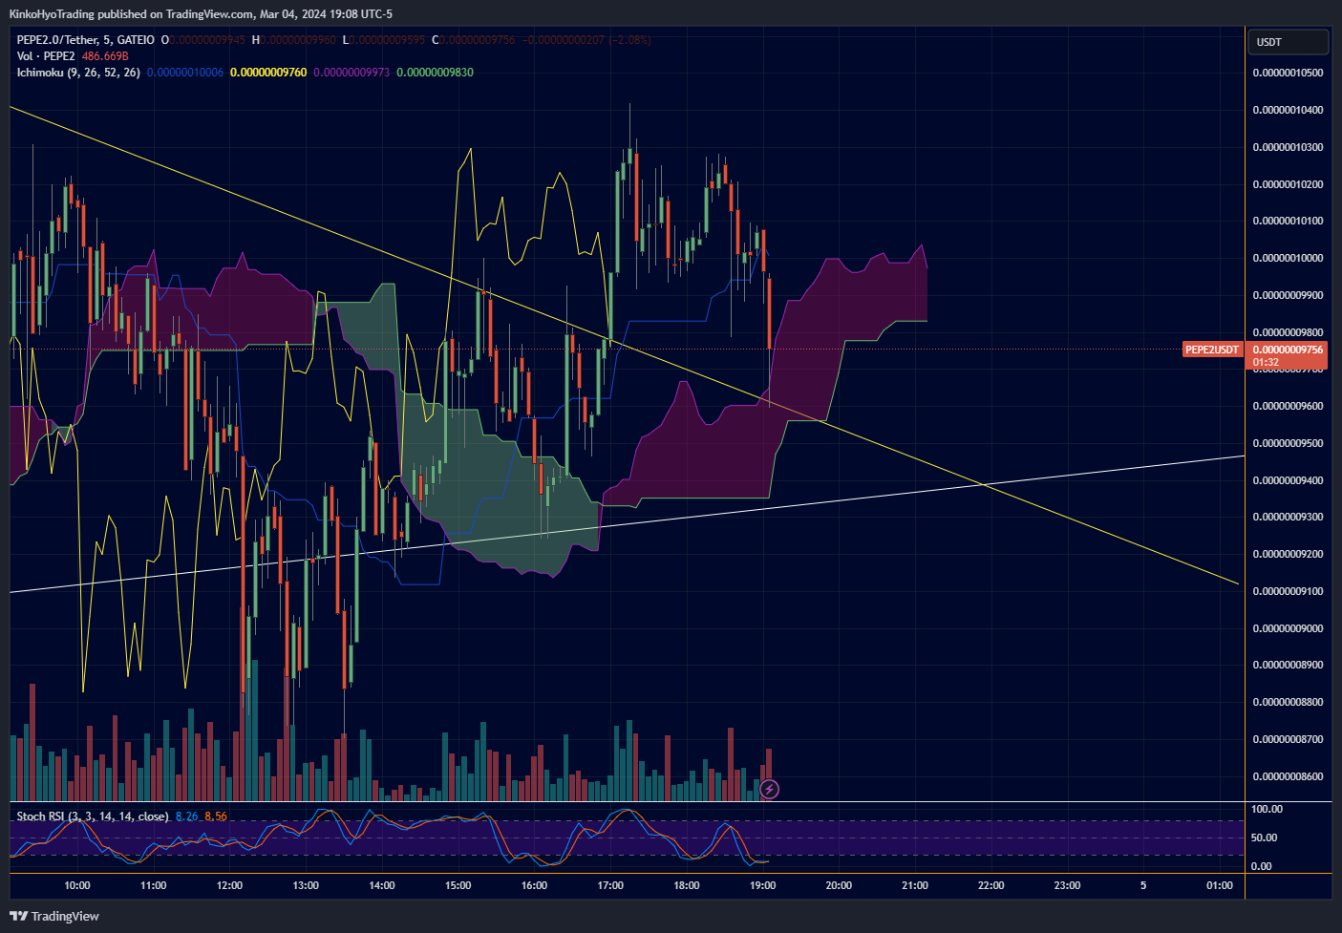Click Ichimoku green value 0.00000009830

tap(435, 73)
